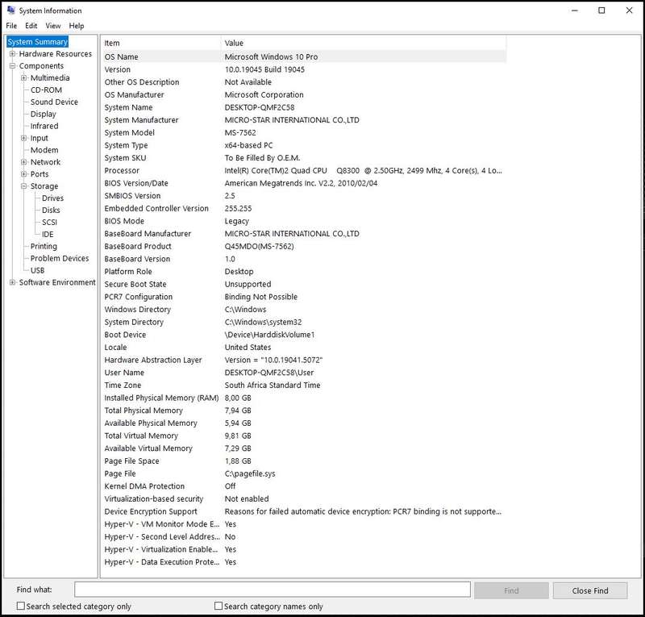
Task: Select the Device Encryption Support row
Action: tap(304, 511)
